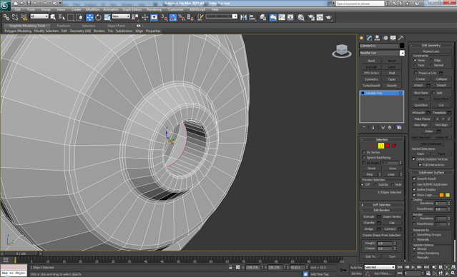The width and height of the screenshot is (457, 277).
Task: Open the Modify command panel tab
Action: coord(370,38)
